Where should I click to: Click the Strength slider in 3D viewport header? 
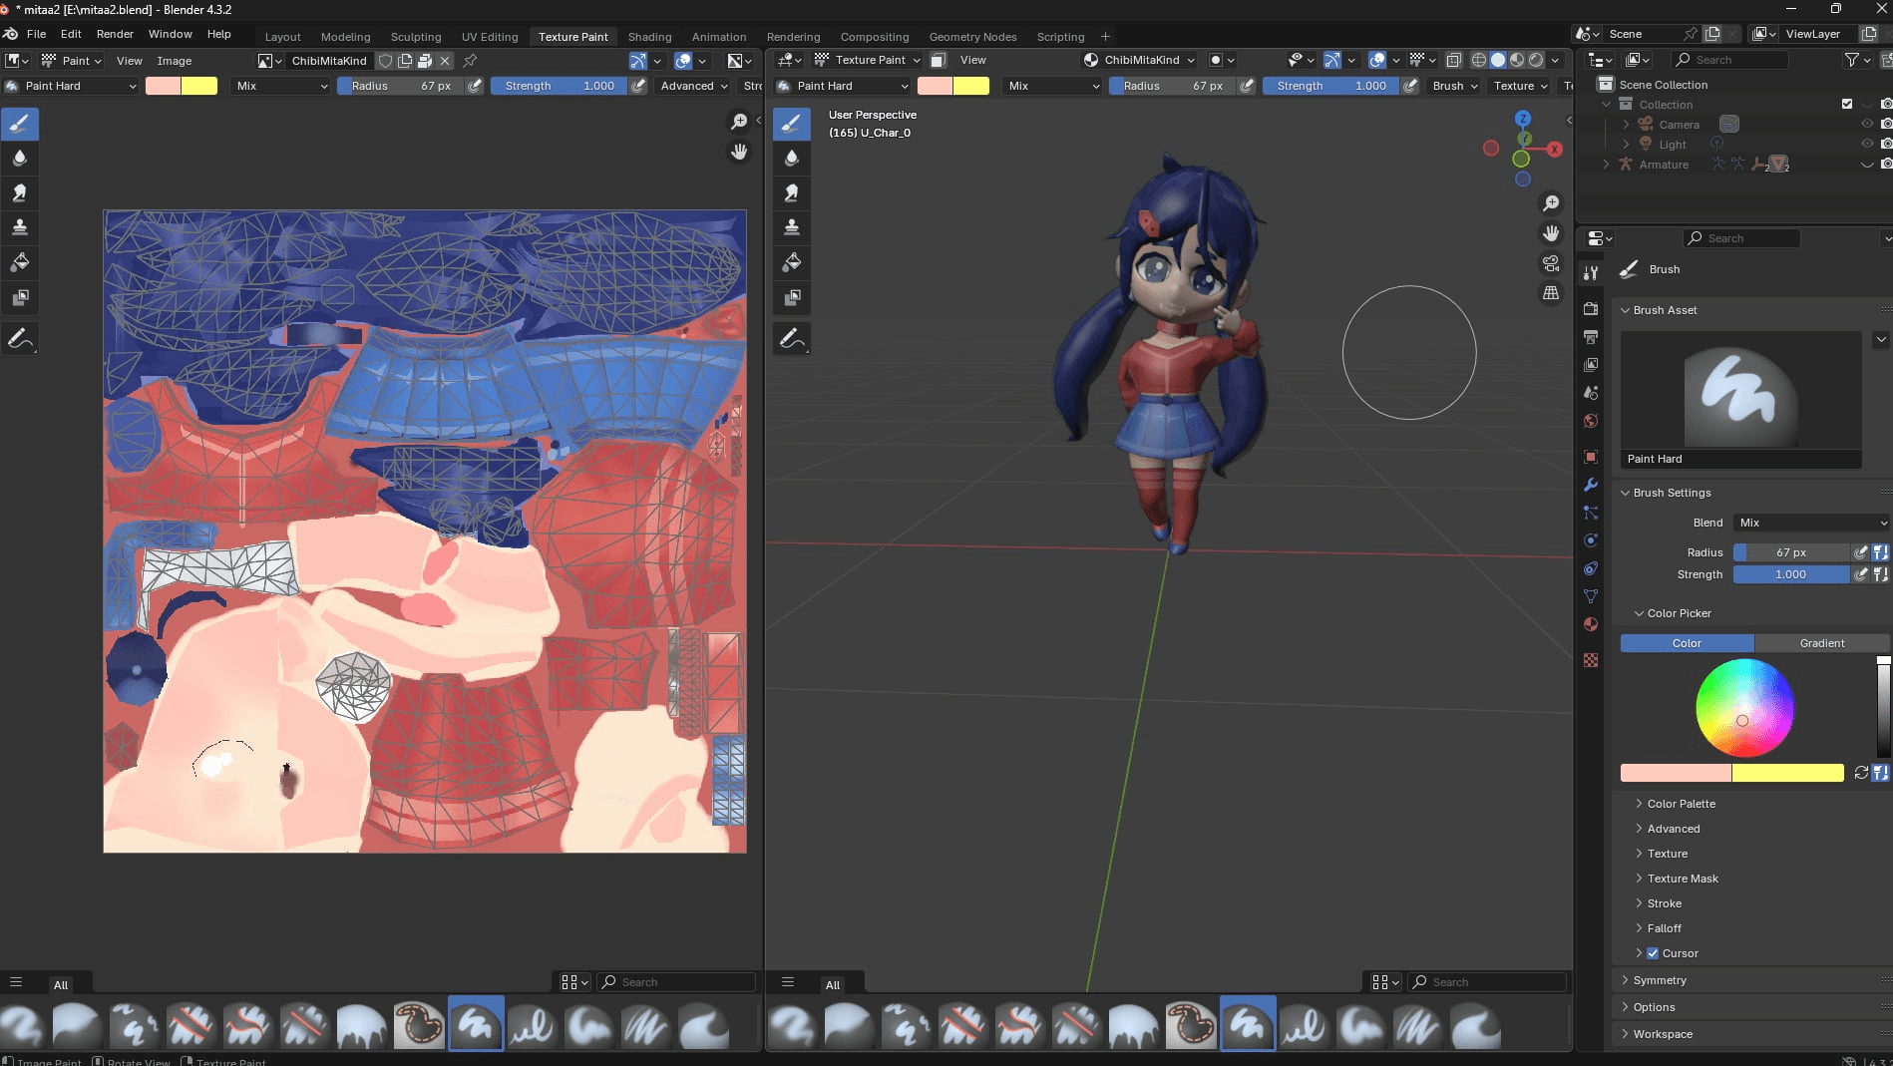pos(1331,86)
